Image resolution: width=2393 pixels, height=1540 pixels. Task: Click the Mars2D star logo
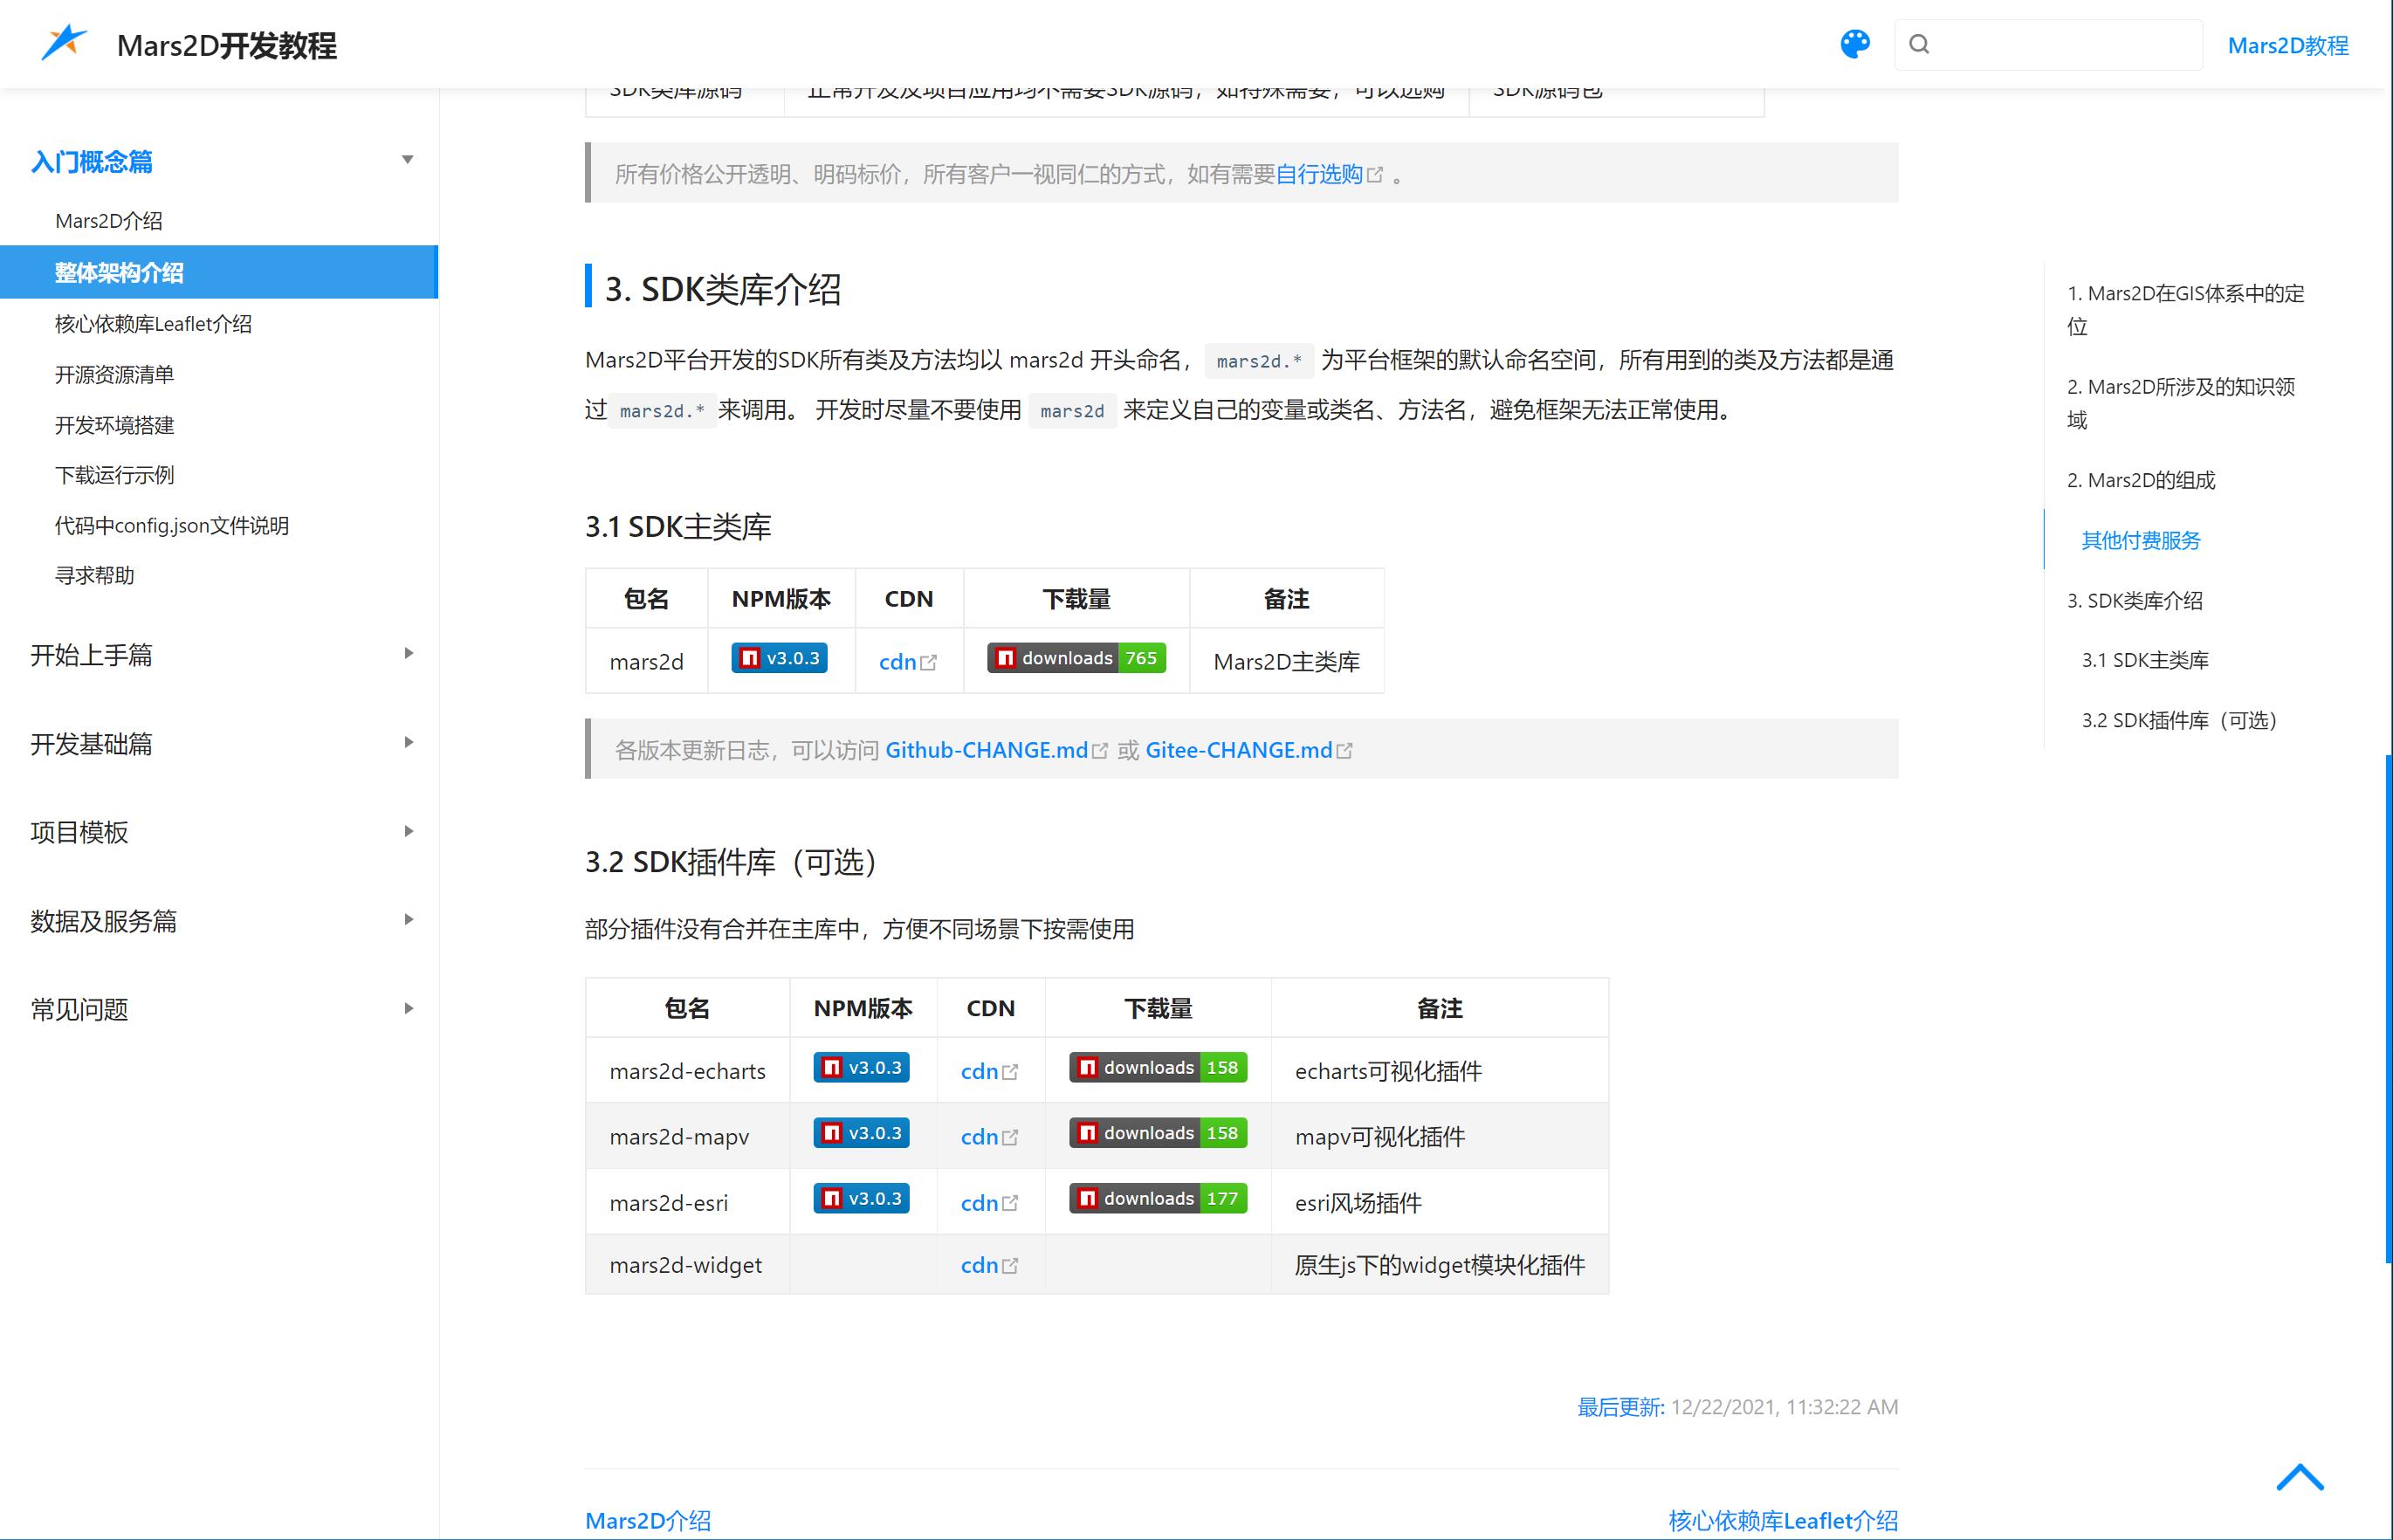(x=64, y=43)
